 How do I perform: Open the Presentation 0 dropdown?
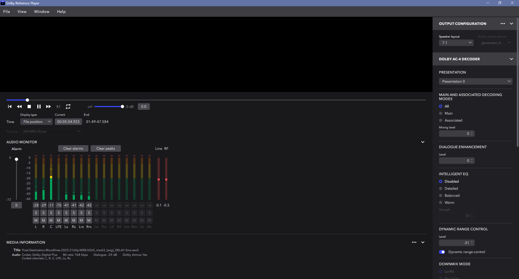click(x=475, y=81)
